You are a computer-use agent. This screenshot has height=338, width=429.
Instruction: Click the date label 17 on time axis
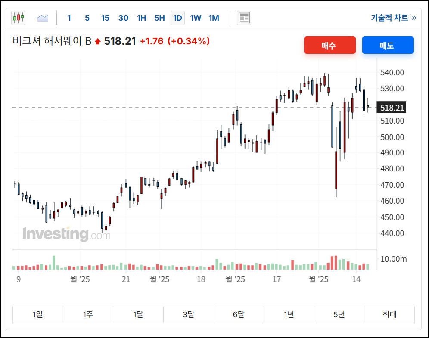point(277,279)
